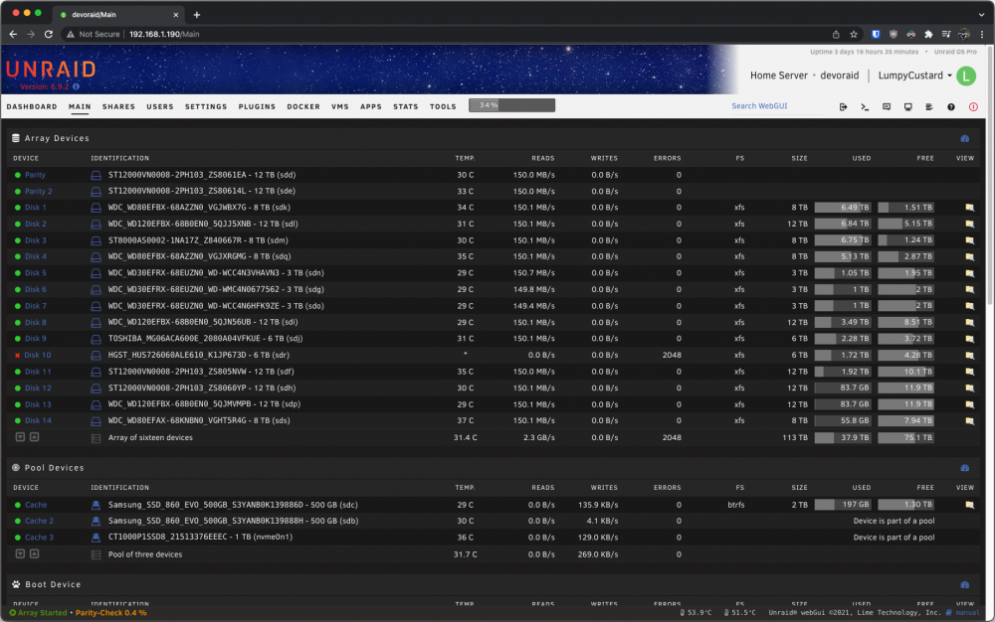Open the Dashboard tab
The width and height of the screenshot is (995, 622).
click(32, 107)
